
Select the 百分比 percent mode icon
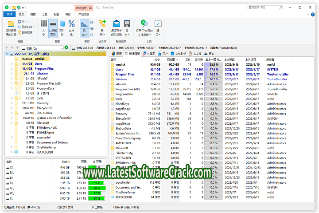click(x=71, y=24)
